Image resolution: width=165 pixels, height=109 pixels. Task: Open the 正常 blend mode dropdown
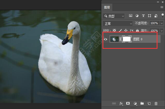tap(118, 23)
